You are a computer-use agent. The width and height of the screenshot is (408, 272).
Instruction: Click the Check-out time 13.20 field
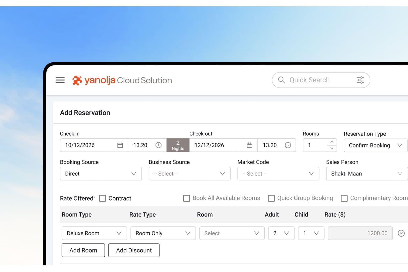click(277, 145)
